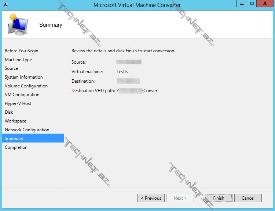The height and width of the screenshot is (211, 275).
Task: Click Finish to start conversion
Action: (x=219, y=198)
